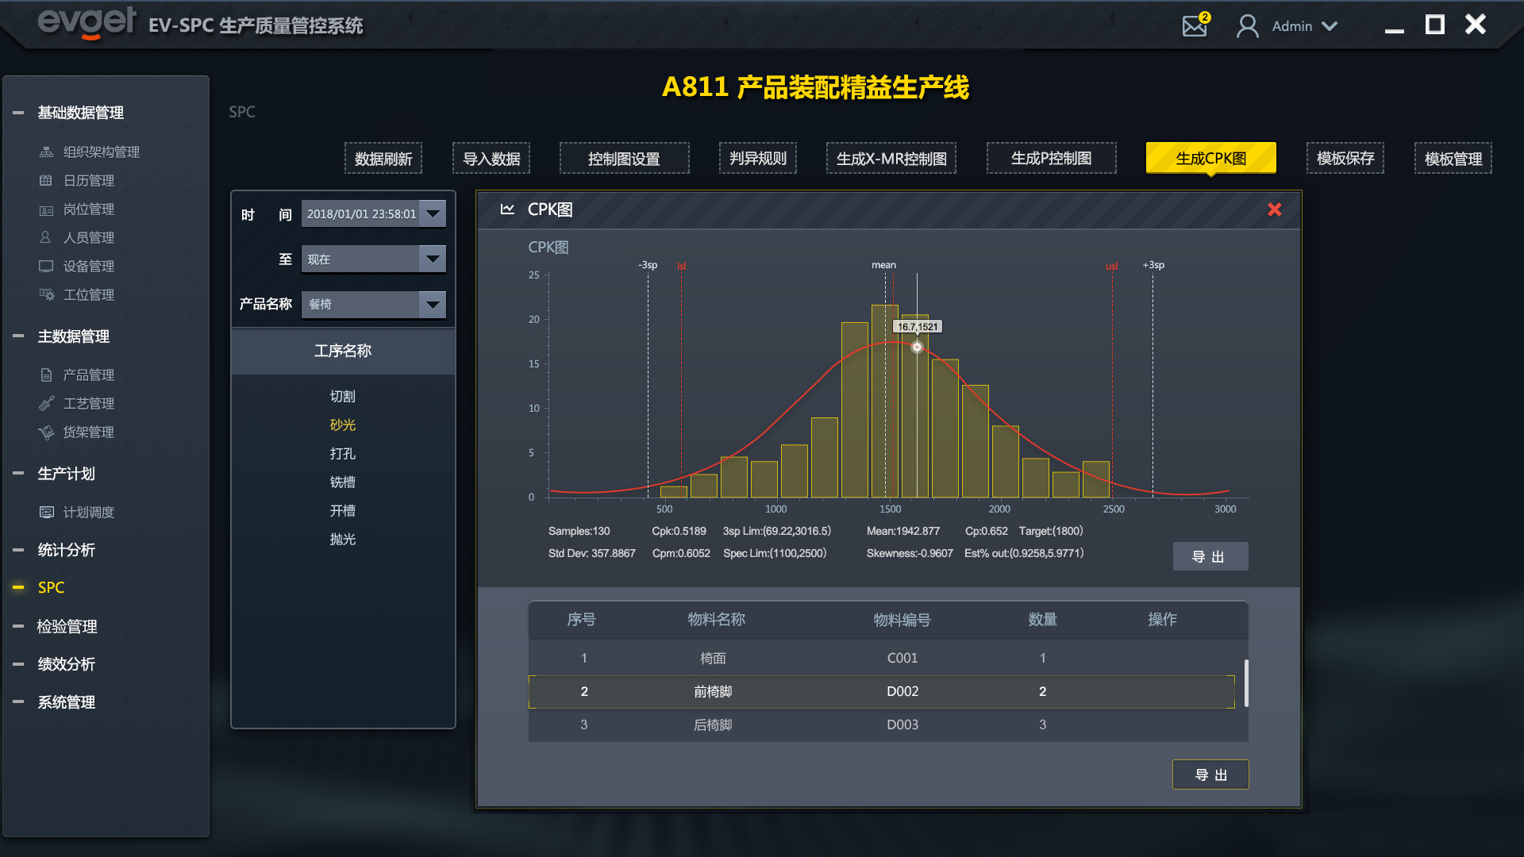This screenshot has width=1524, height=857.
Task: Click the Admin user avatar icon
Action: pos(1247,26)
